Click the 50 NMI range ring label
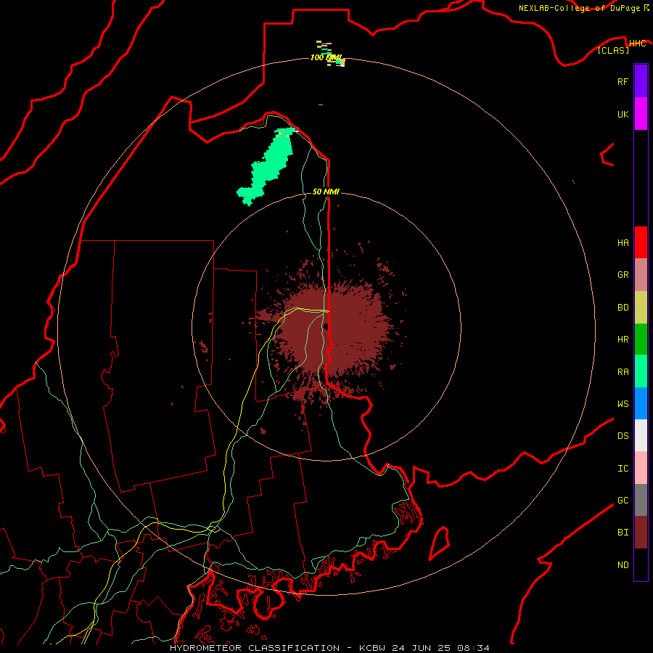The width and height of the screenshot is (653, 653). [x=326, y=192]
